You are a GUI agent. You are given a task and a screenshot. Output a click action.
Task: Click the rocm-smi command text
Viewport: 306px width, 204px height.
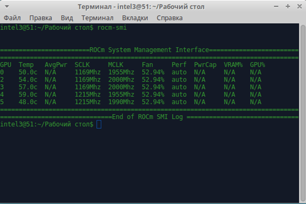[112, 28]
